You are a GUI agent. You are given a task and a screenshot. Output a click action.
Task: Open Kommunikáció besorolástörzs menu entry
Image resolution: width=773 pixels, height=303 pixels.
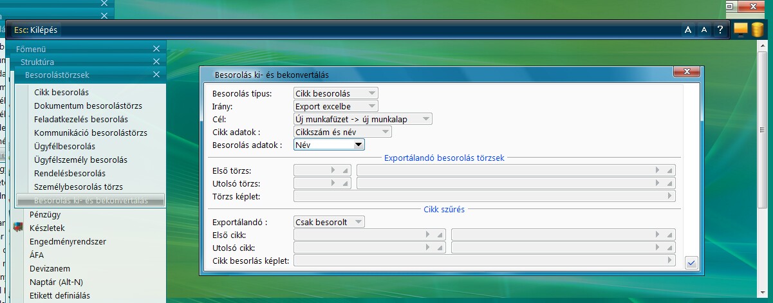(91, 133)
